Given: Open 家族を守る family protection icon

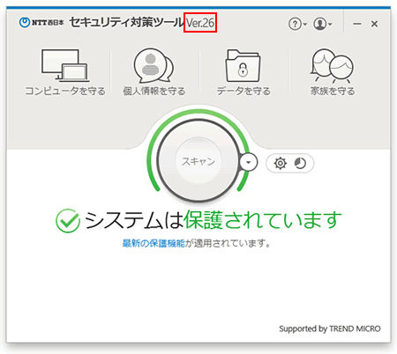Looking at the screenshot, I should 332,65.
